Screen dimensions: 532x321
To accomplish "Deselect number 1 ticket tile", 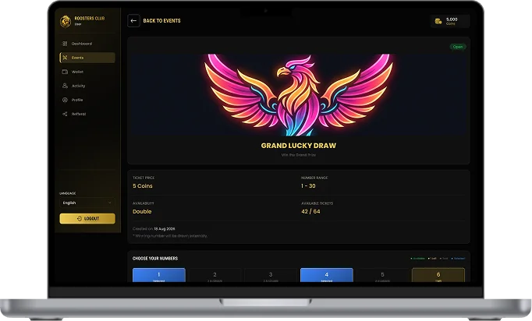I will point(159,275).
